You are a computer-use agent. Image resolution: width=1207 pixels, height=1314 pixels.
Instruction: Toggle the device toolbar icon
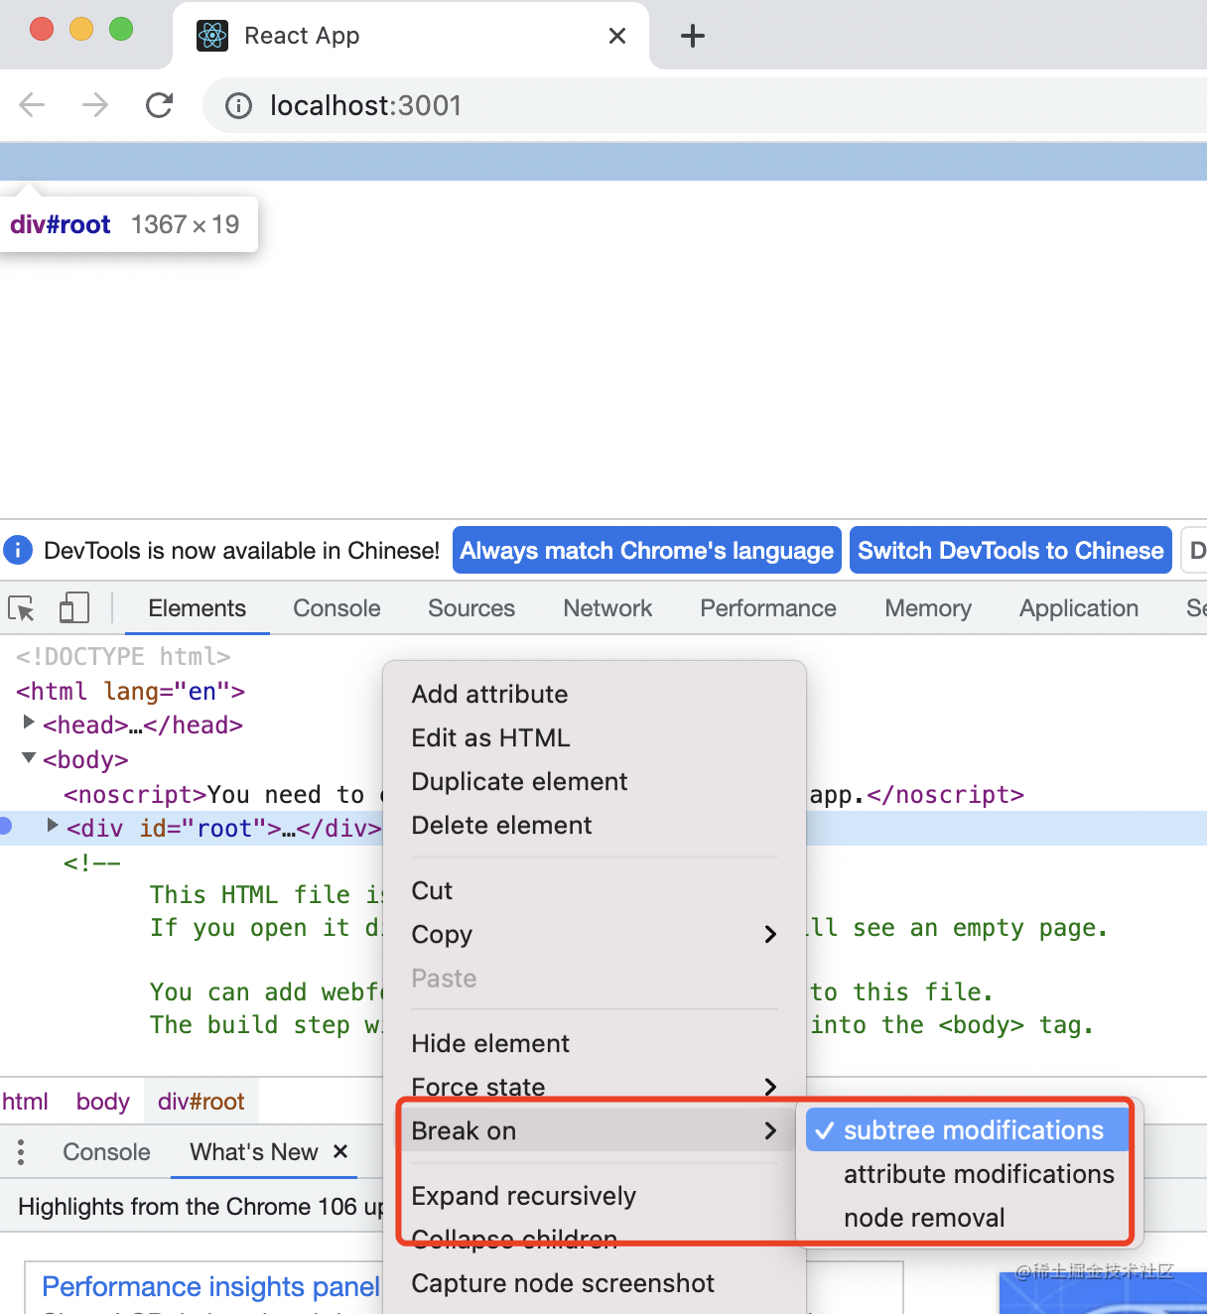pos(74,608)
